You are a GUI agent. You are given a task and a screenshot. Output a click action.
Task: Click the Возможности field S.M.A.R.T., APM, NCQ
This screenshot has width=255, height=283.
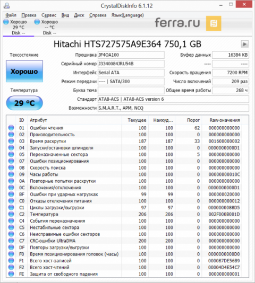(173, 108)
